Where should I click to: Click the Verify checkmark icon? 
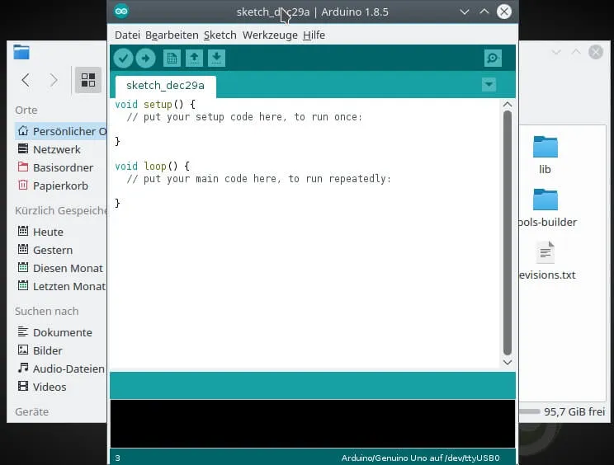pyautogui.click(x=123, y=58)
